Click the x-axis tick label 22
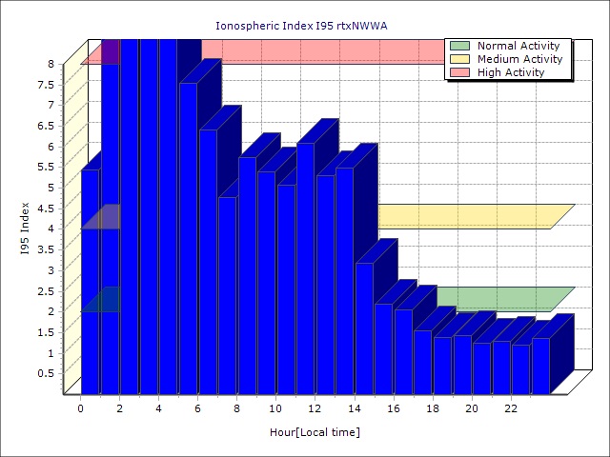The width and height of the screenshot is (610, 457). click(x=511, y=407)
